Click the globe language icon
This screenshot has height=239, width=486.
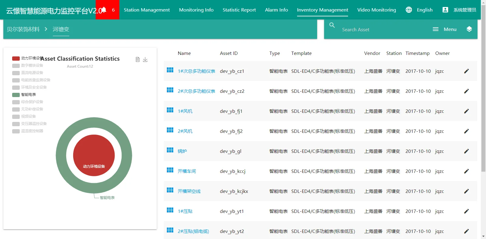tap(409, 10)
